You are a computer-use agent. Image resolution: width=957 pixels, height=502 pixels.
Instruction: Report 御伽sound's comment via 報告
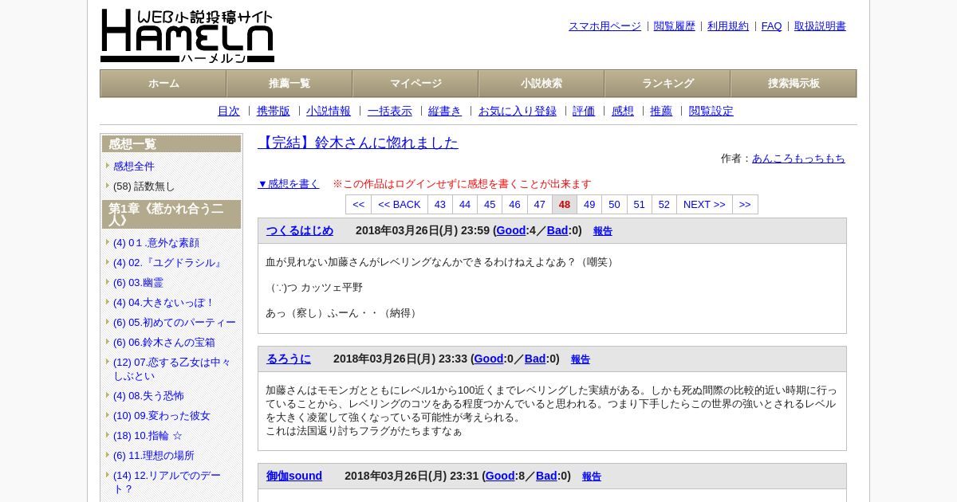point(592,477)
